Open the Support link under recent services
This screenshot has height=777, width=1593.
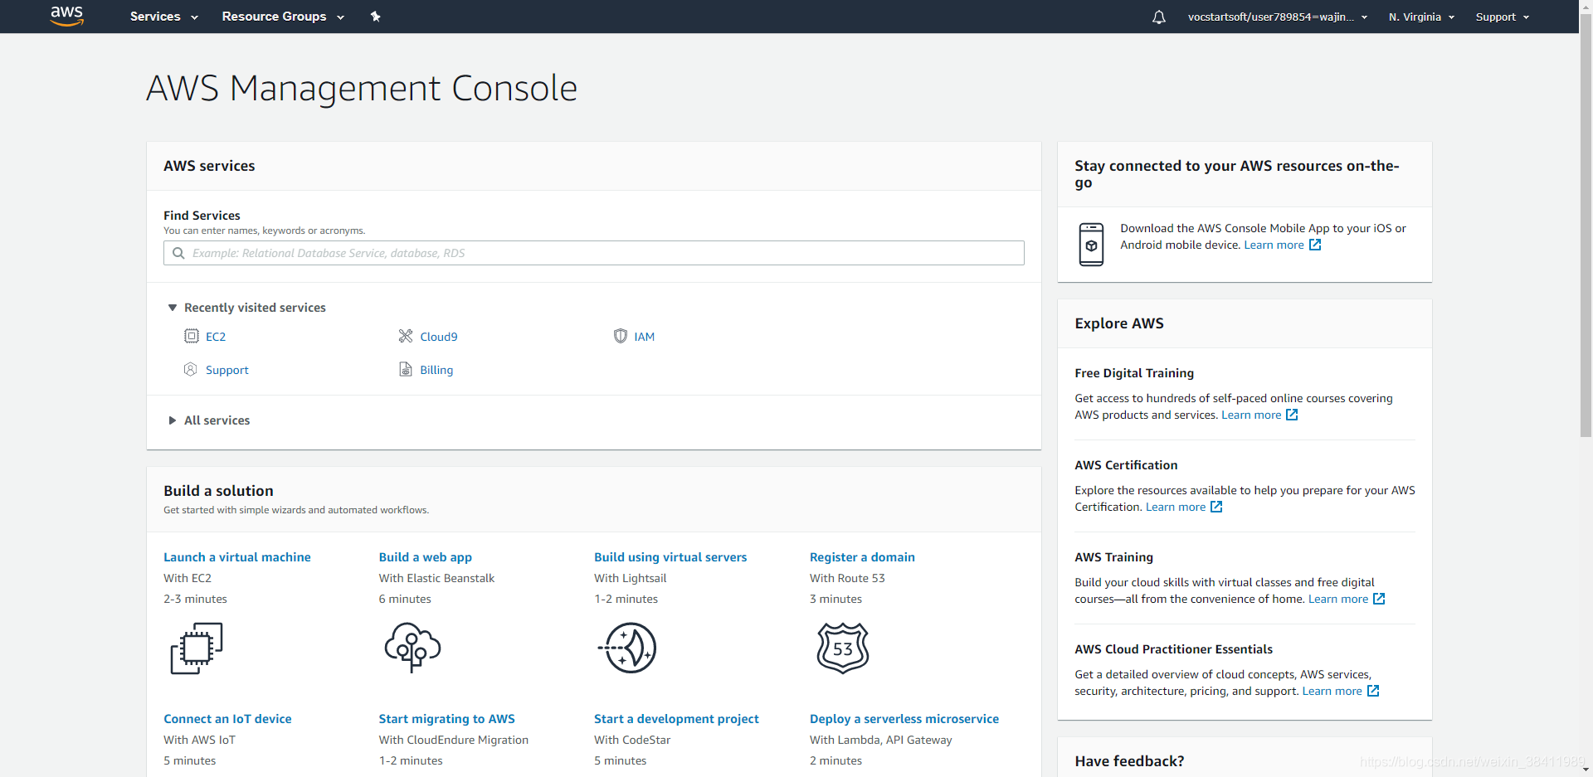point(227,370)
